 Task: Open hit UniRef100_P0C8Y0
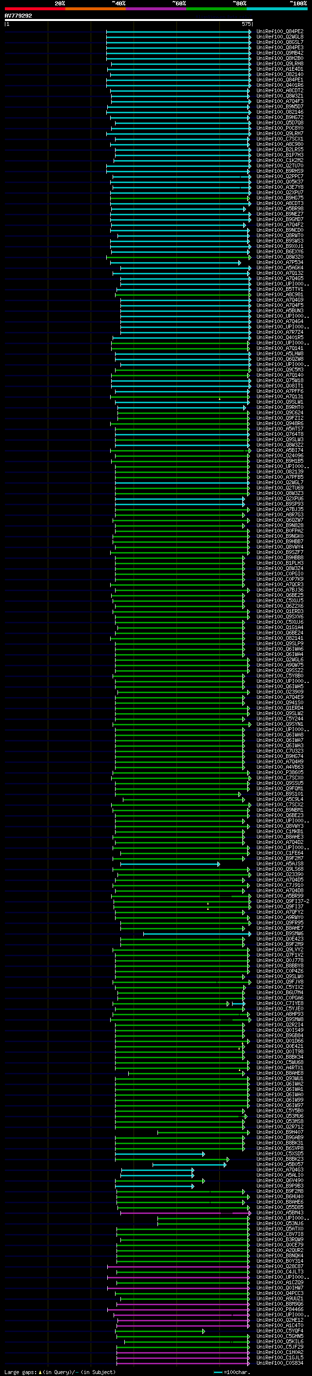tap(279, 128)
